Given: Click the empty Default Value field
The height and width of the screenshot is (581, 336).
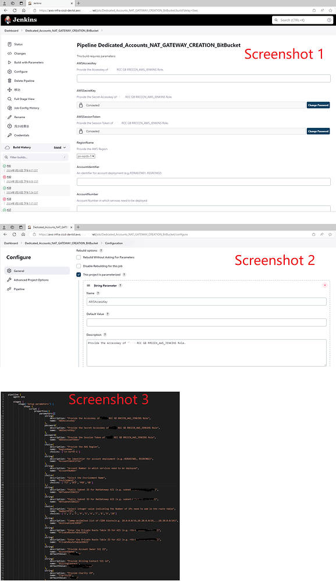Looking at the screenshot, I should [206, 322].
